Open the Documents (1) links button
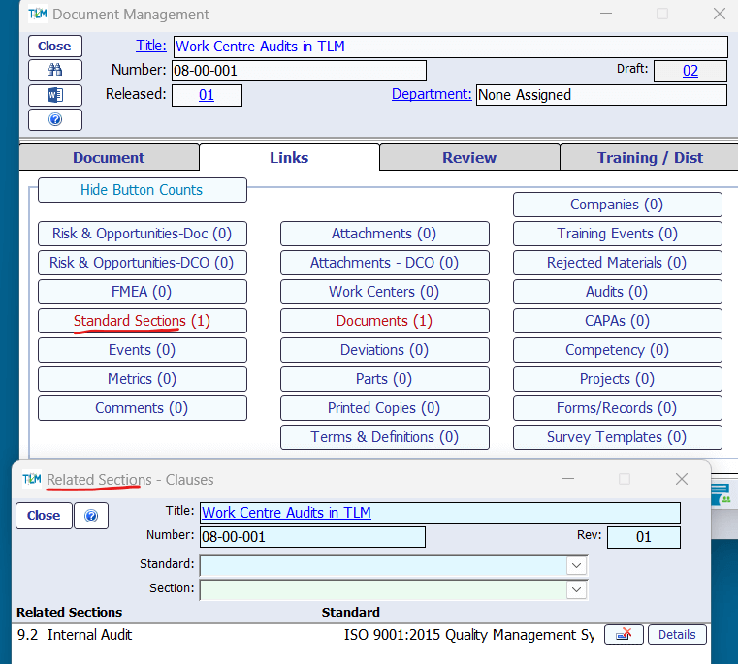738x664 pixels. [384, 321]
